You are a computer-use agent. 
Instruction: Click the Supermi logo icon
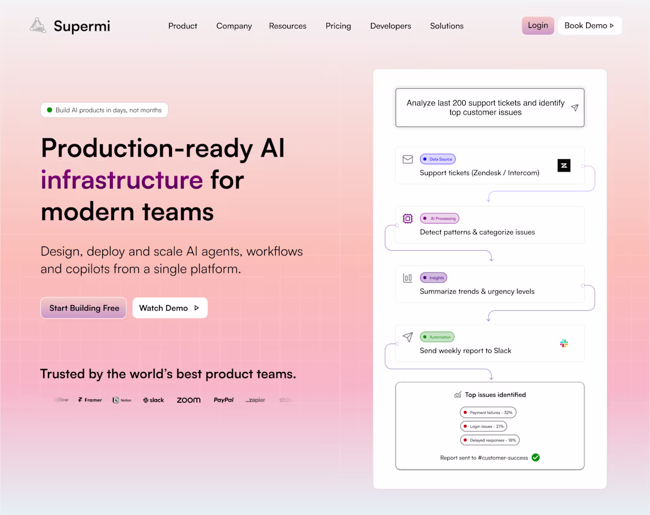(38, 25)
